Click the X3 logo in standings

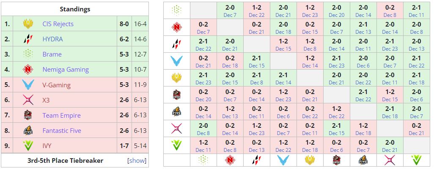pyautogui.click(x=28, y=100)
